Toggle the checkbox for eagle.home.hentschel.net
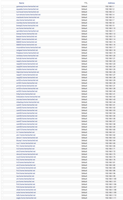Image resolution: width=123 pixels, height=200 pixels. [x=2, y=198]
